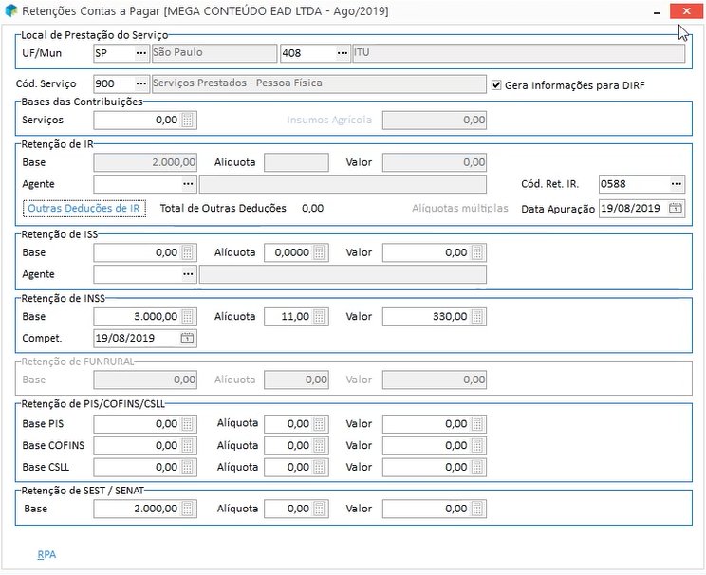Minimize the Retenções Contas a Pagar window
Screen dimensions: 706x575
[657, 11]
